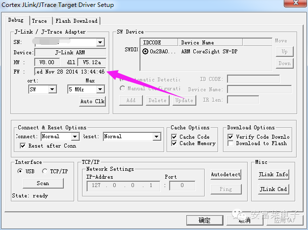The image size is (308, 230).
Task: Click the Move Up button
Action: tap(285, 51)
